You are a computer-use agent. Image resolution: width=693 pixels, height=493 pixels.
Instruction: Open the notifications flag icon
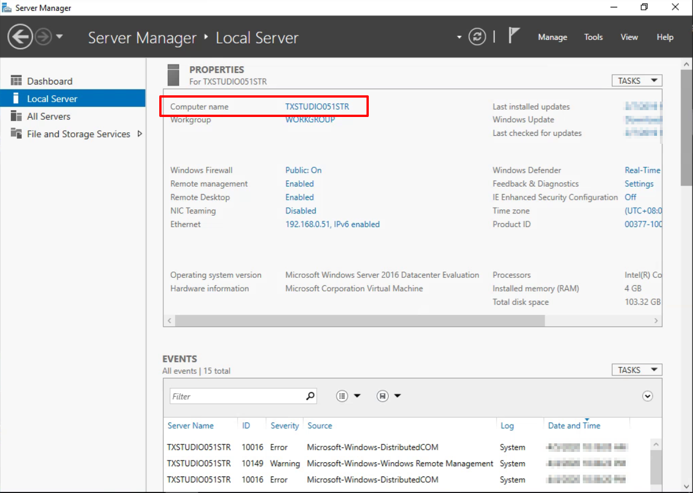514,37
